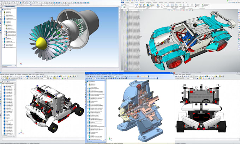Select the root assembly node in the bottom-left model tree
The width and height of the screenshot is (240, 144).
point(9,83)
